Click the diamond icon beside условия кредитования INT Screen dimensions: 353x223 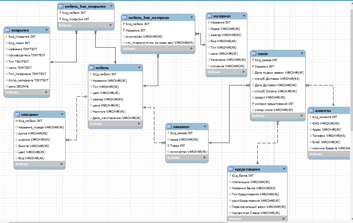(x=253, y=104)
